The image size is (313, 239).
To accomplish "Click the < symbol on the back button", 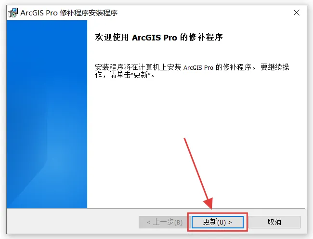I will coord(148,222).
